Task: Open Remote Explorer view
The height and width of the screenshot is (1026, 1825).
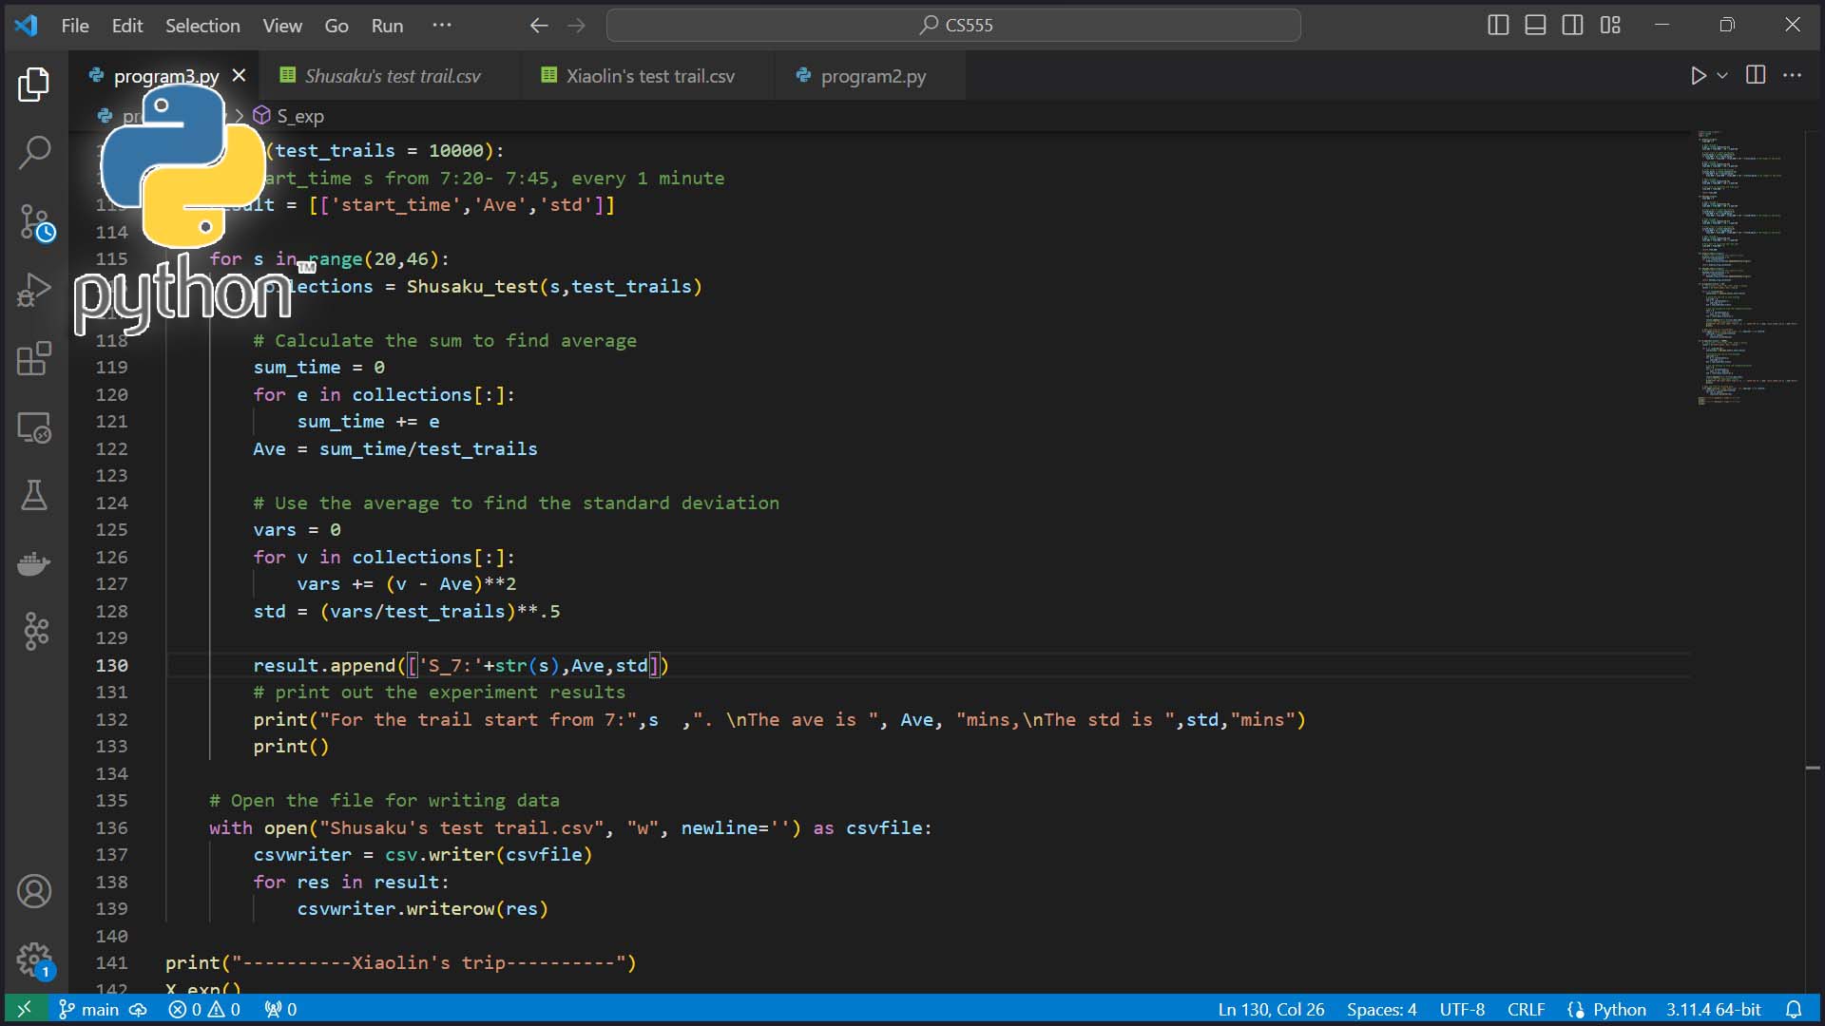Action: click(x=34, y=427)
